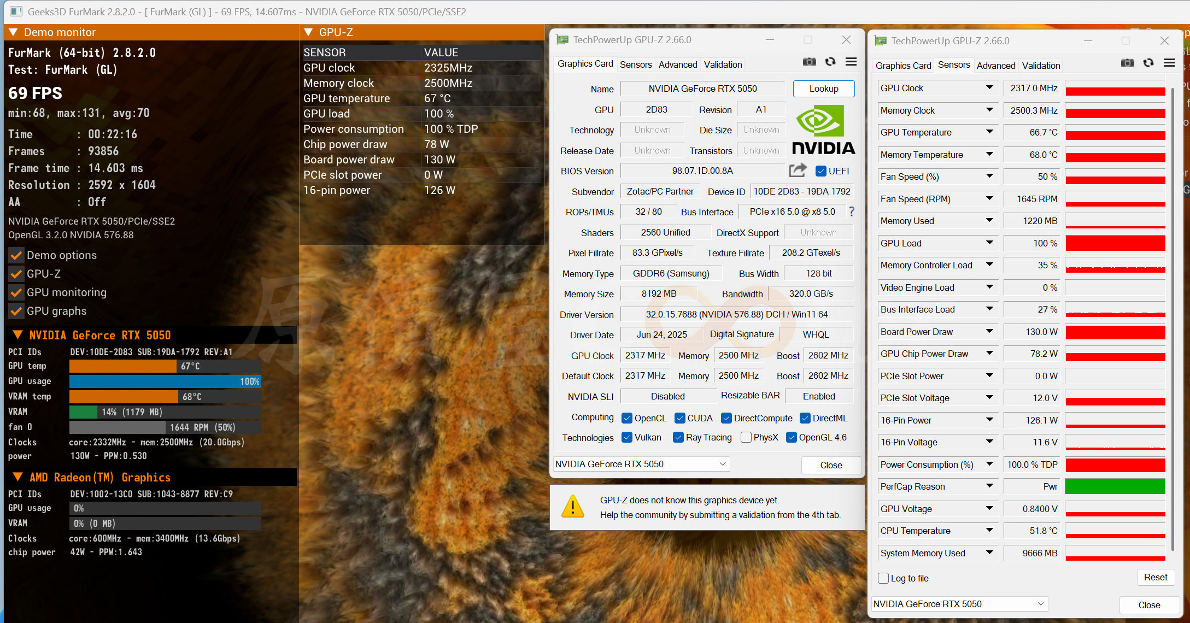Click GPU Load red sensor graph
The width and height of the screenshot is (1190, 623).
[x=1115, y=243]
